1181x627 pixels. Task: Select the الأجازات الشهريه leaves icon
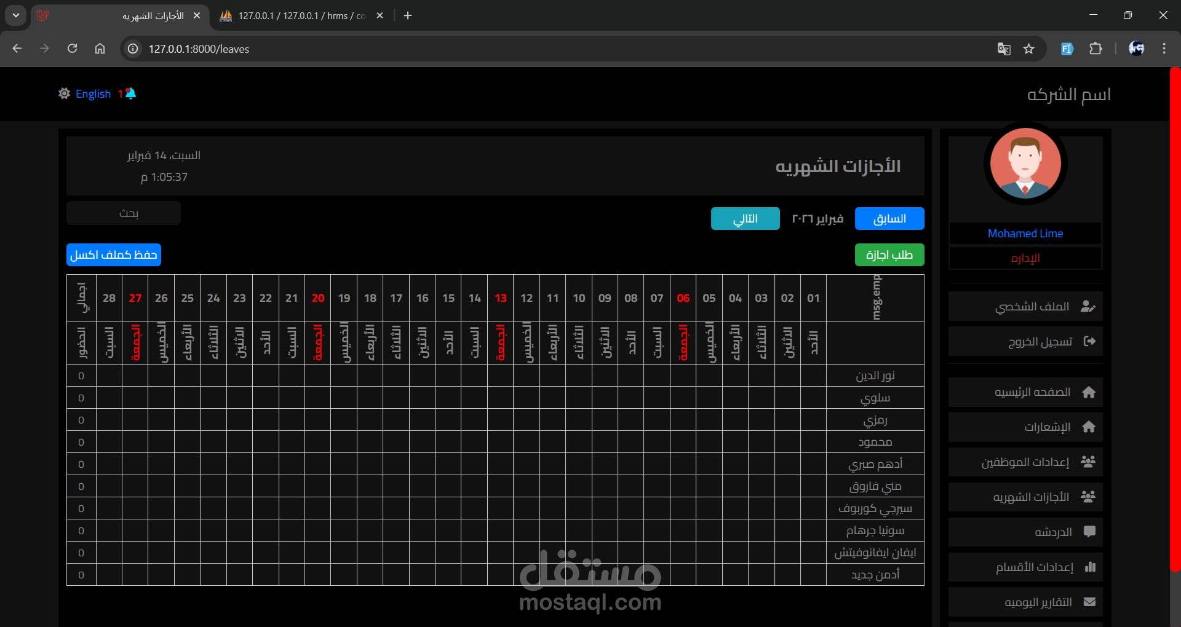pos(1090,497)
